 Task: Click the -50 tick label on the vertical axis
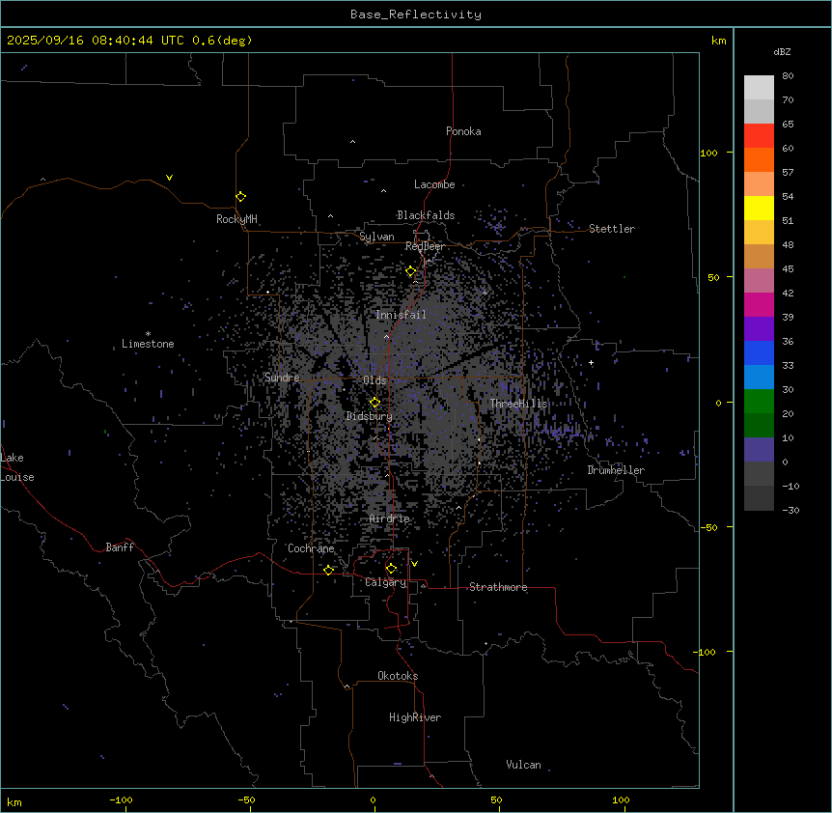coord(708,527)
